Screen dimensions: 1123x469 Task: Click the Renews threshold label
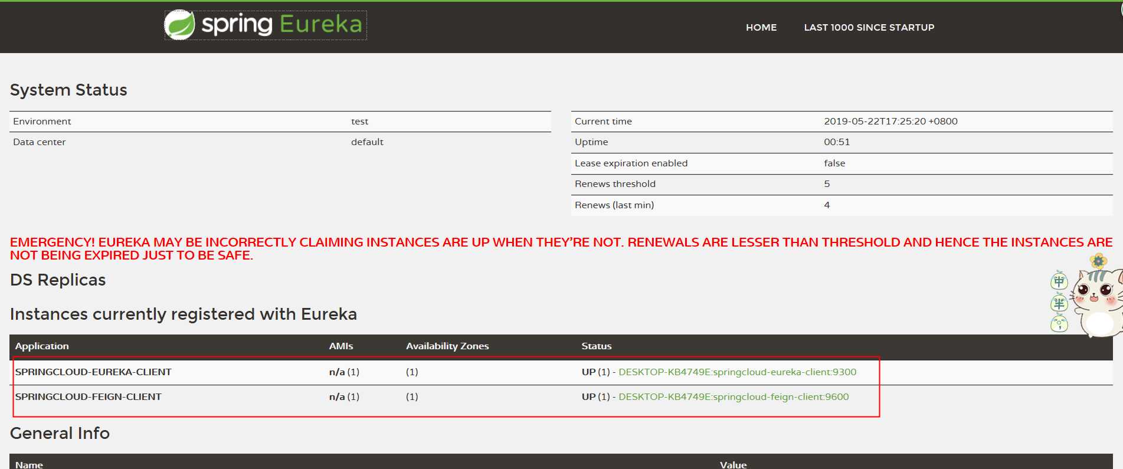(x=615, y=183)
